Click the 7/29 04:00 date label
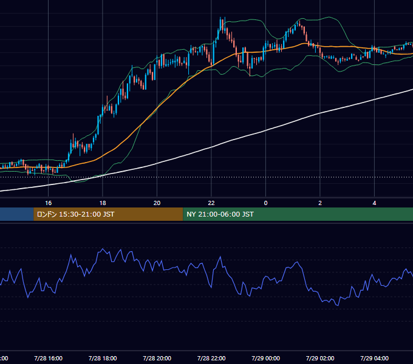This screenshot has height=364, width=413. tap(374, 358)
